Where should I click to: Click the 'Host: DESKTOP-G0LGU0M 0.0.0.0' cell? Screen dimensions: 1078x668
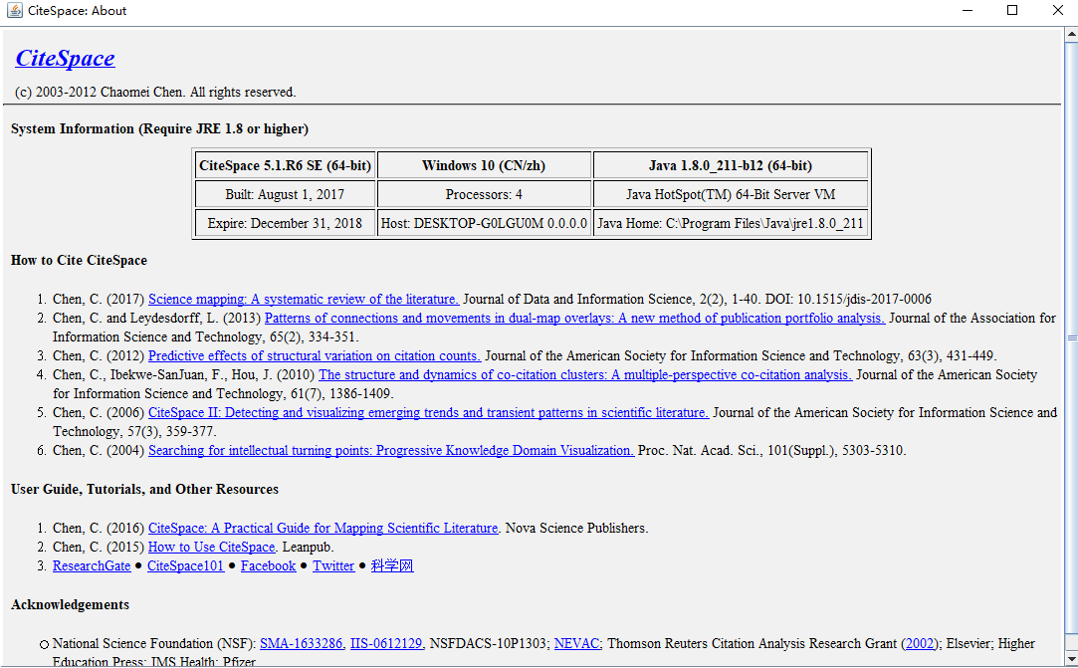click(484, 224)
